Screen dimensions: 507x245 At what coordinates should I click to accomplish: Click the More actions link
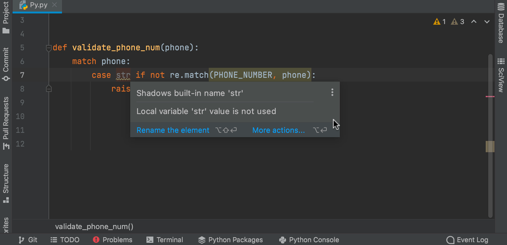coord(278,130)
